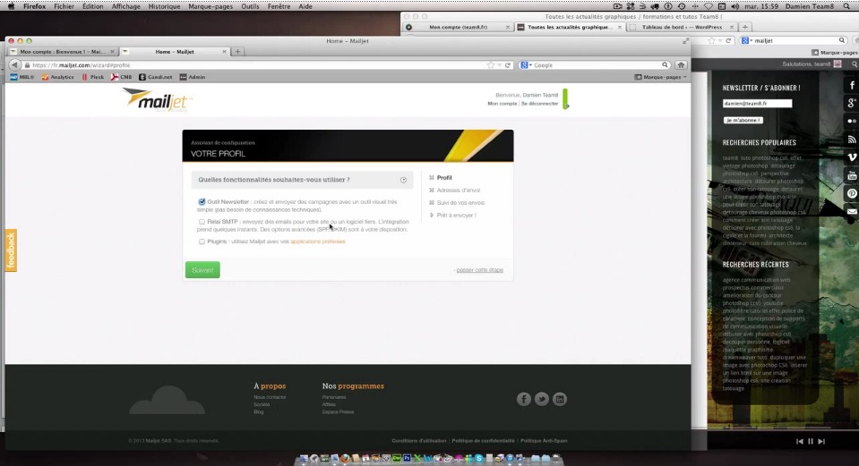The image size is (859, 466).
Task: Open the Outils menu
Action: pyautogui.click(x=251, y=6)
